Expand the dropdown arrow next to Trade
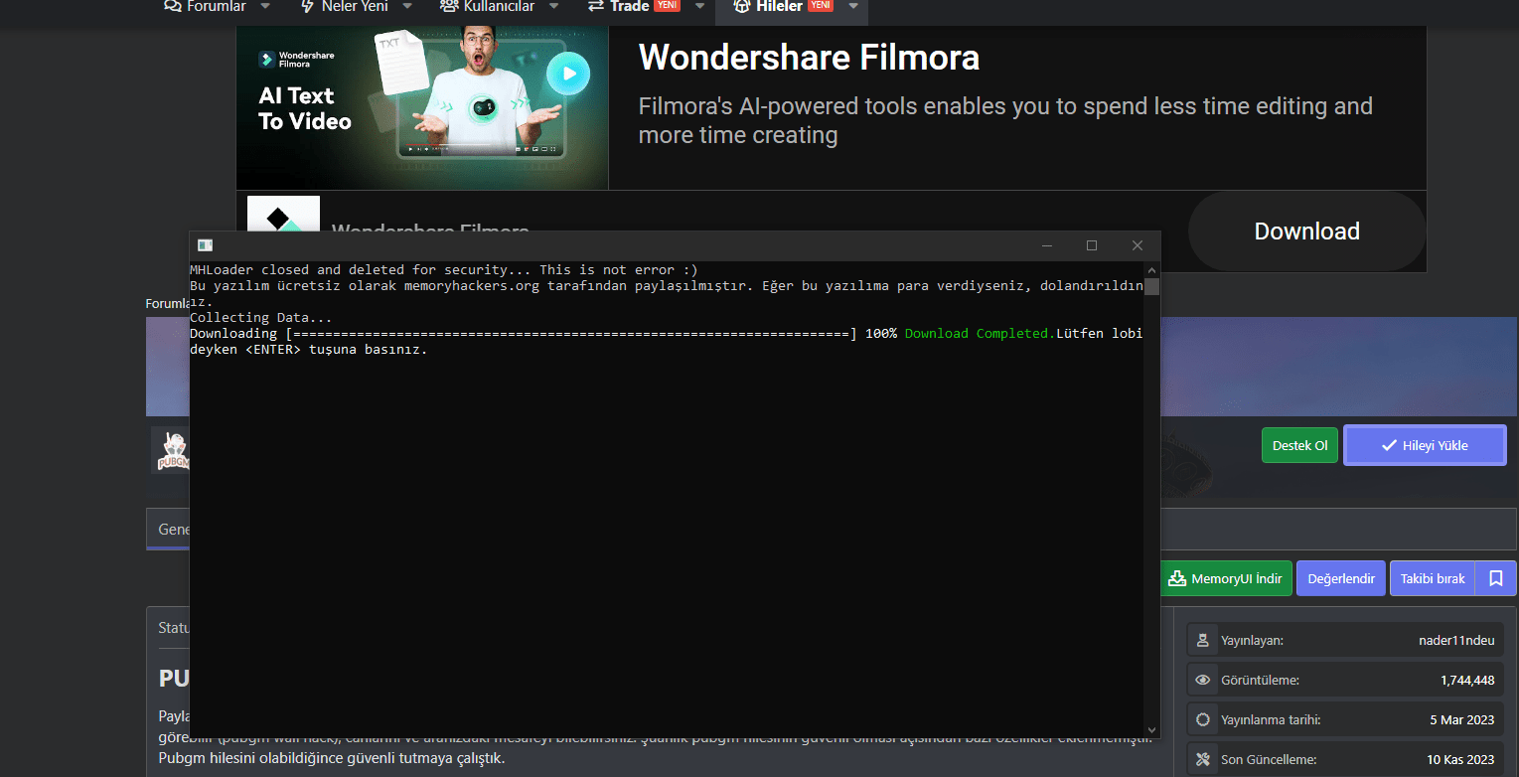 pos(700,6)
